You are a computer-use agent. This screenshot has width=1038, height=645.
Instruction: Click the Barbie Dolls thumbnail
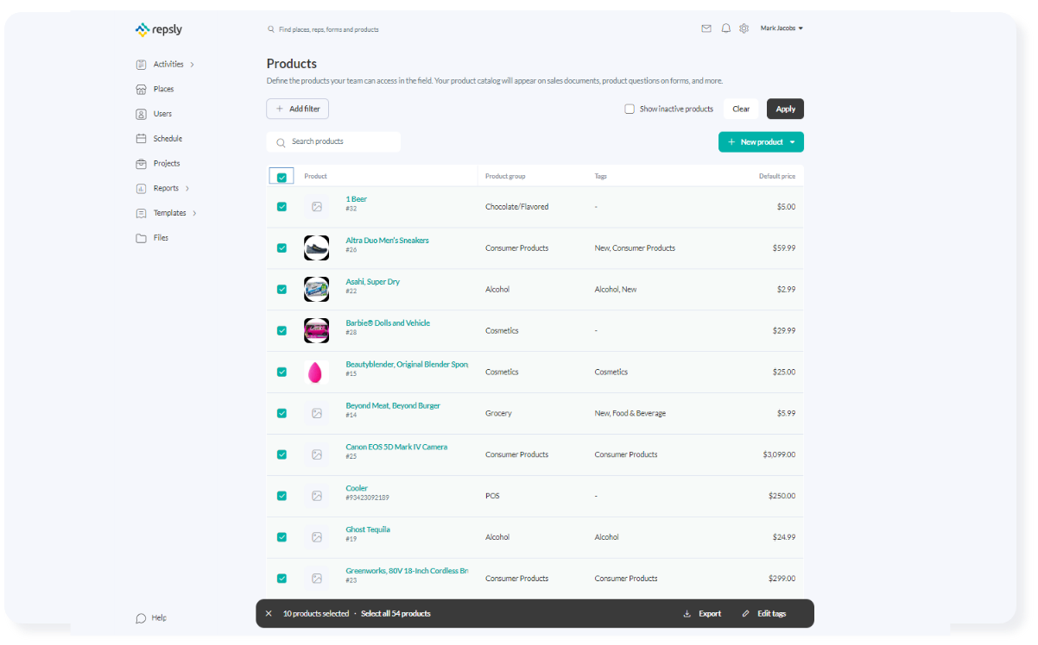click(x=317, y=331)
